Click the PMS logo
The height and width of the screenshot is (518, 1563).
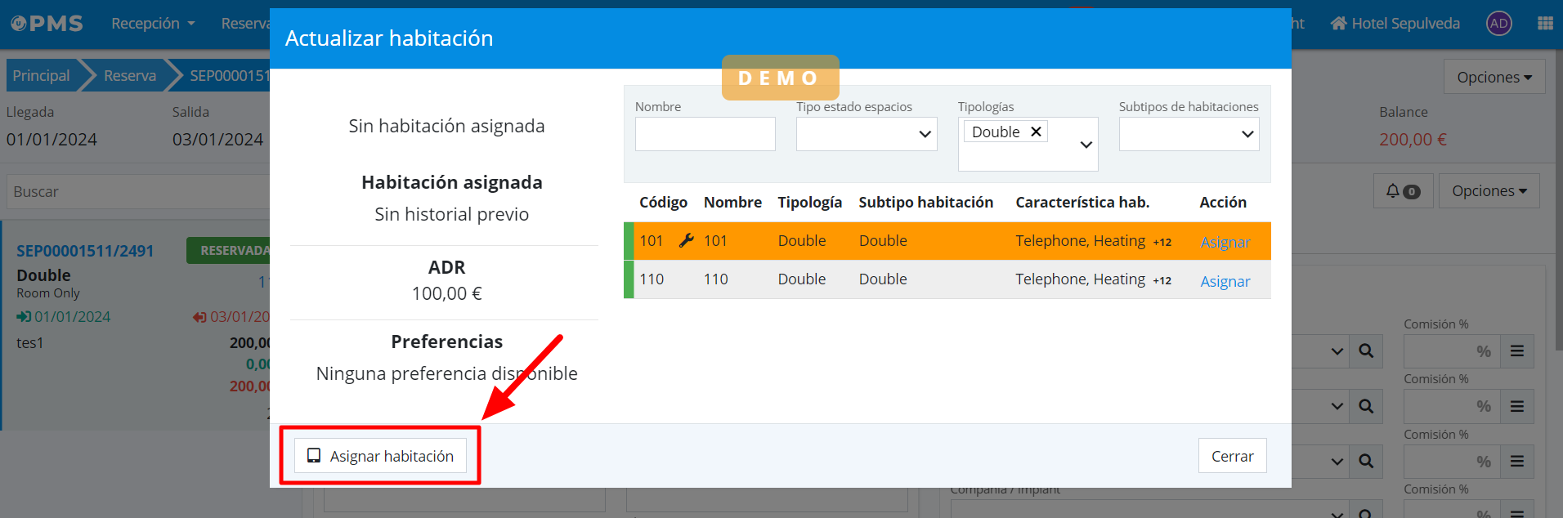click(x=47, y=24)
